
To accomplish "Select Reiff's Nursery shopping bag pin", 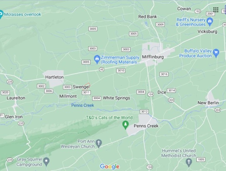I will tap(210, 22).
